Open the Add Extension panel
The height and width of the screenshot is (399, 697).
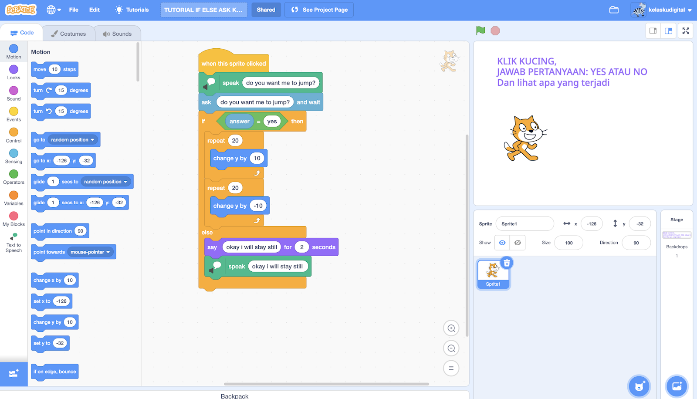click(x=14, y=374)
